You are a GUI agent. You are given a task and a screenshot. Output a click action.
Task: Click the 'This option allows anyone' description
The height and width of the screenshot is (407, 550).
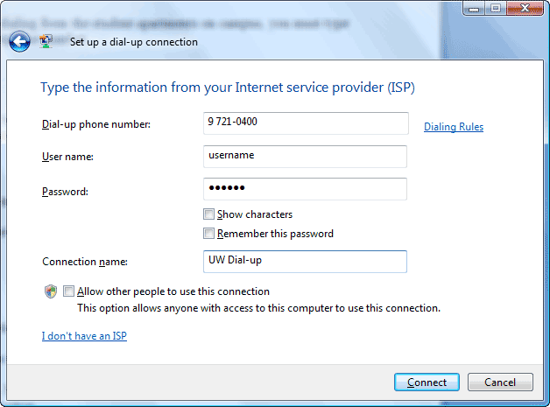point(259,308)
